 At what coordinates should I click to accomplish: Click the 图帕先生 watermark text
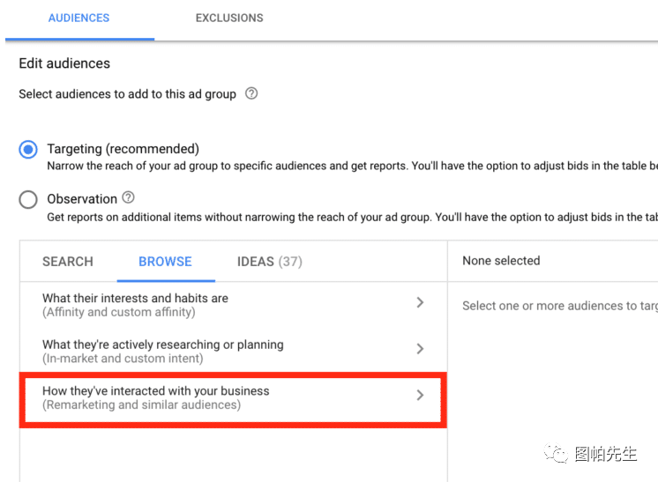605,454
